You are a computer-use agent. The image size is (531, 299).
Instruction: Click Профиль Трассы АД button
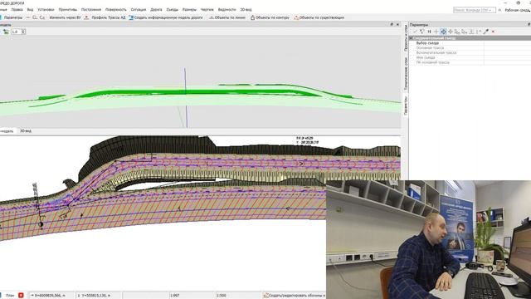105,17
